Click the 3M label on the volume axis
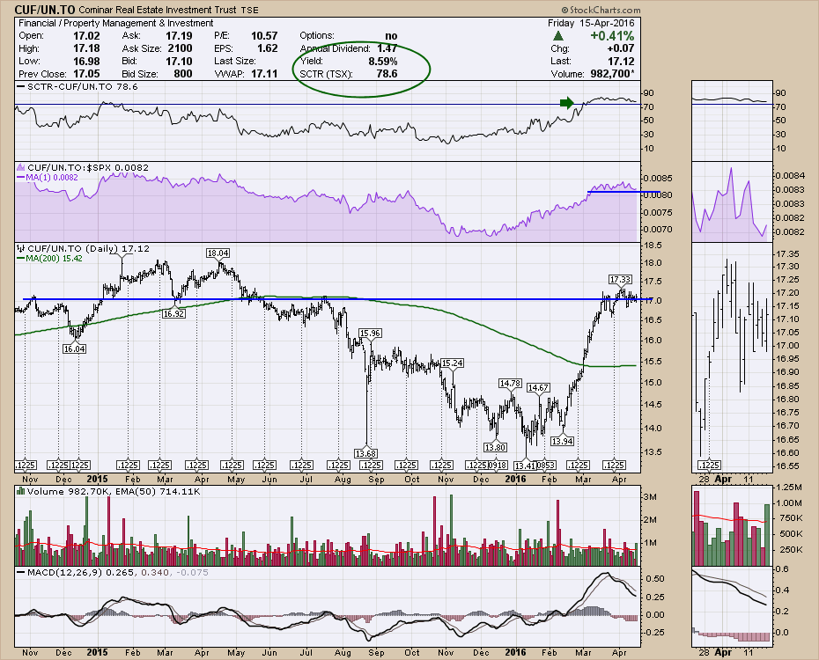Viewport: 819px width, 660px height. 650,496
